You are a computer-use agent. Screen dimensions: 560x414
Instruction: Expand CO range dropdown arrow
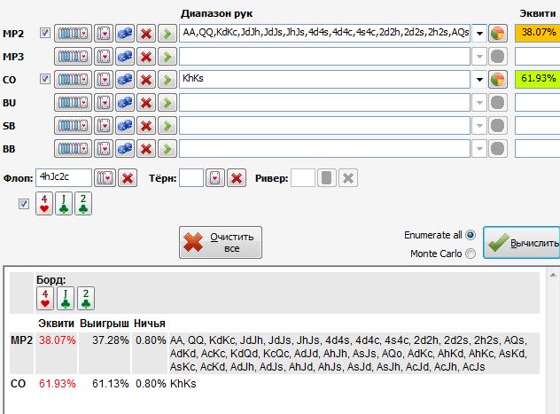point(479,80)
